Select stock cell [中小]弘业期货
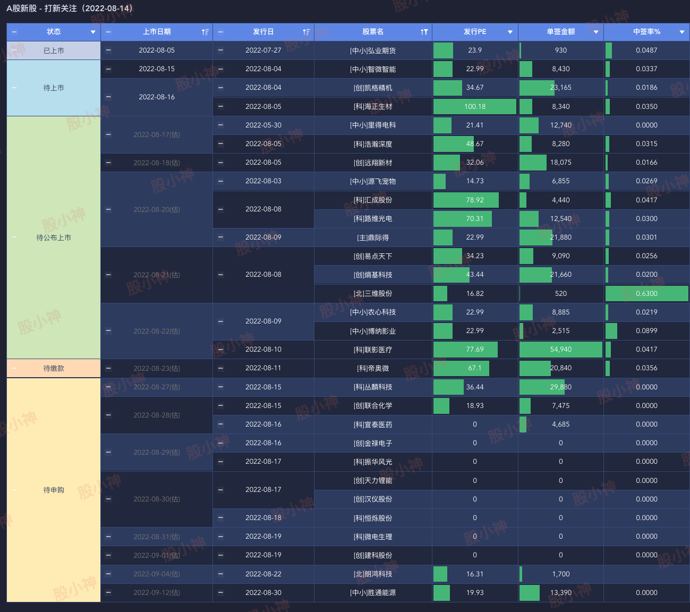This screenshot has width=690, height=612. pos(373,50)
